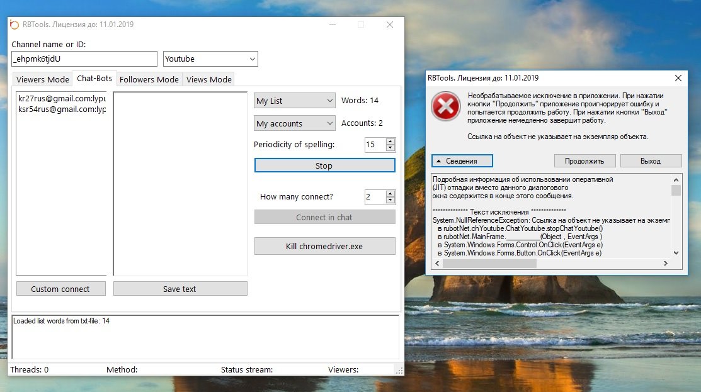Click the Kill chromedriver.exe button
The height and width of the screenshot is (392, 701).
(x=324, y=246)
